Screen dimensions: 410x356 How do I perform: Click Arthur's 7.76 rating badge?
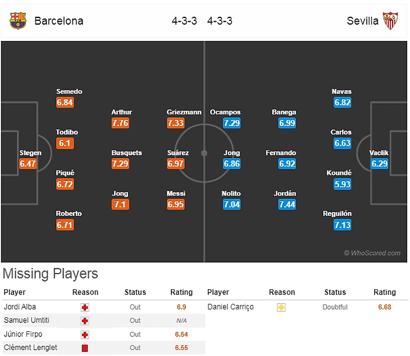120,123
